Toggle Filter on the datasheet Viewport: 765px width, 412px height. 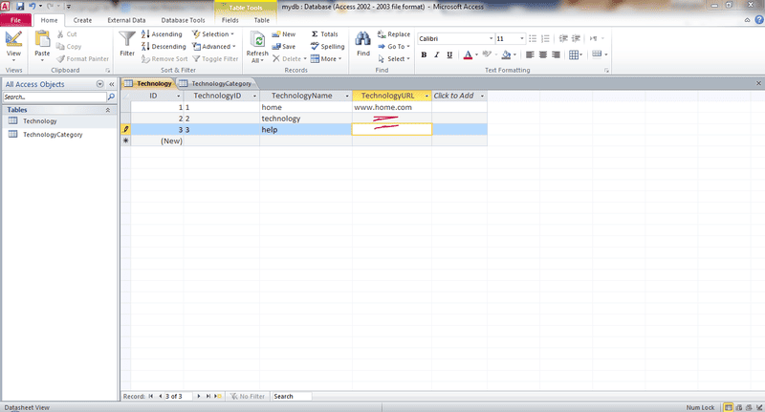click(x=215, y=58)
